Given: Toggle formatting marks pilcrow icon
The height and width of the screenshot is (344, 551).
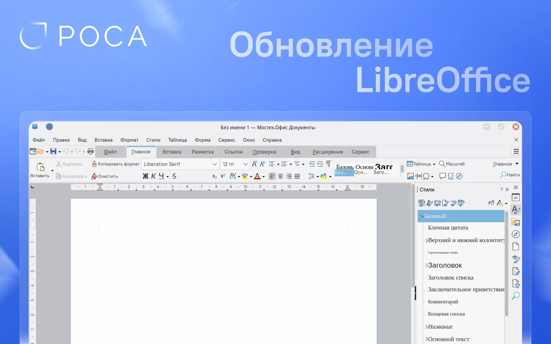Looking at the screenshot, I should point(328,164).
